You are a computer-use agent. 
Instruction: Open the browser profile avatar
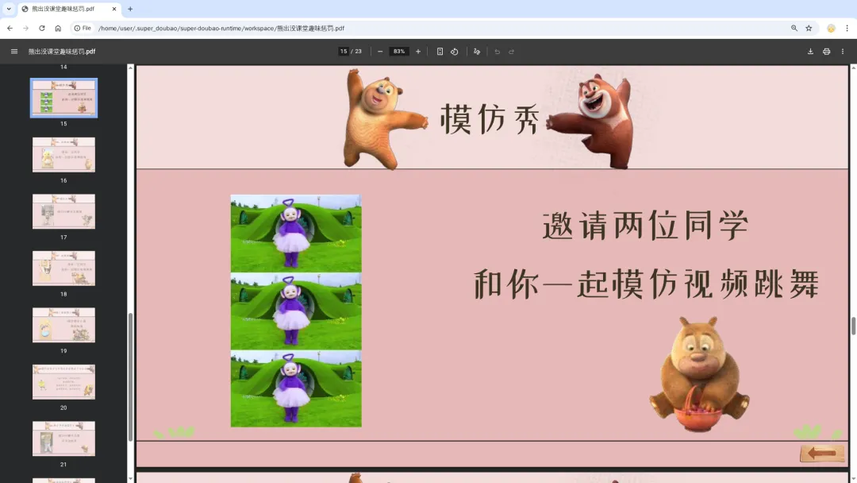831,28
